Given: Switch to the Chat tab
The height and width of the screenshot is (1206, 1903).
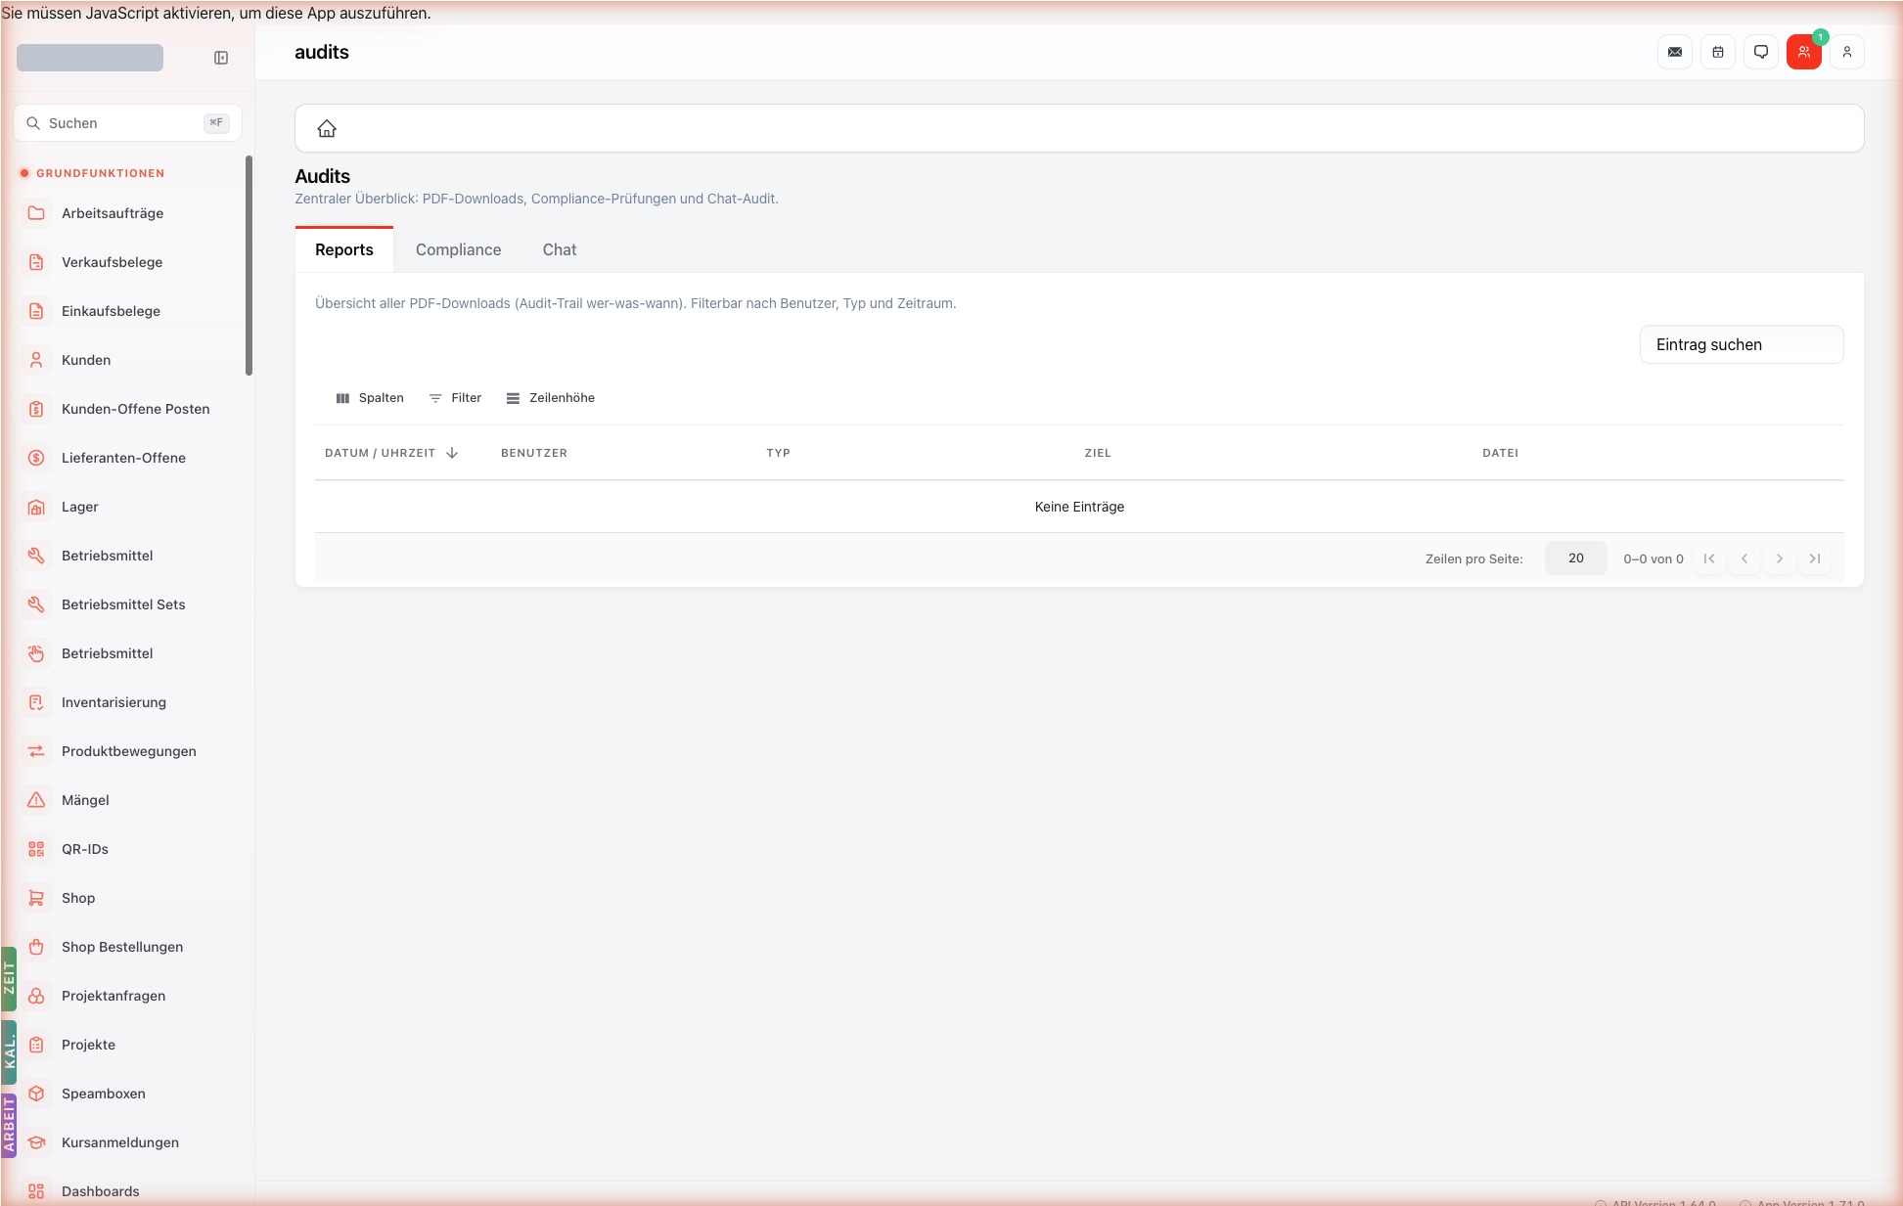Looking at the screenshot, I should pos(560,249).
